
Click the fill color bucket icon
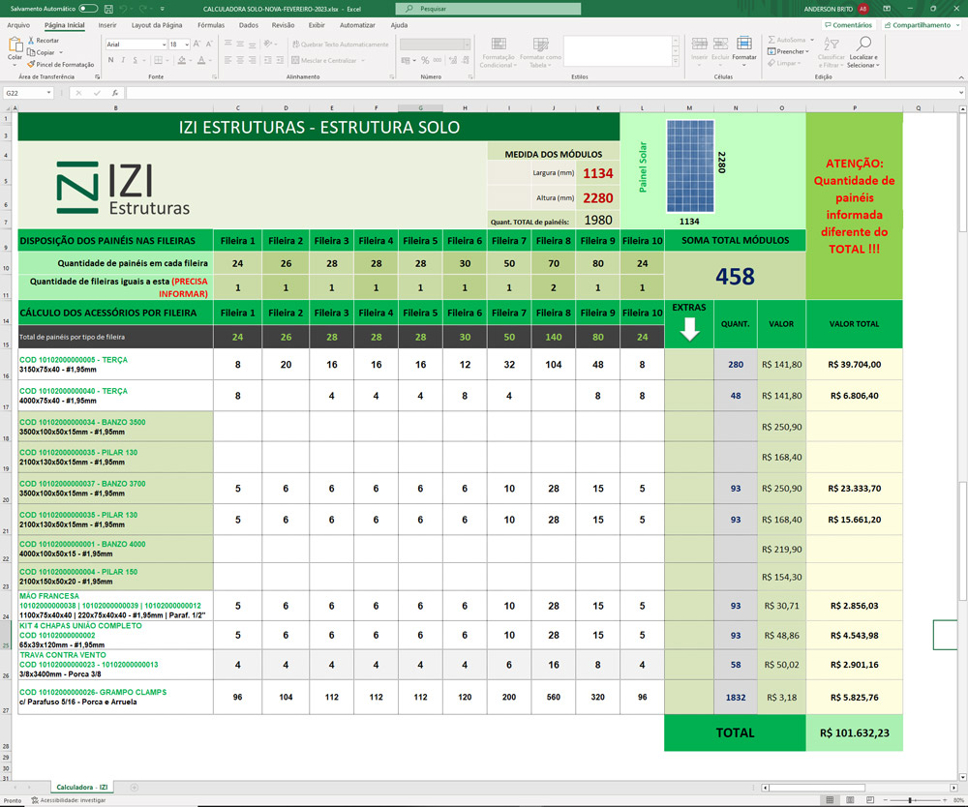182,60
